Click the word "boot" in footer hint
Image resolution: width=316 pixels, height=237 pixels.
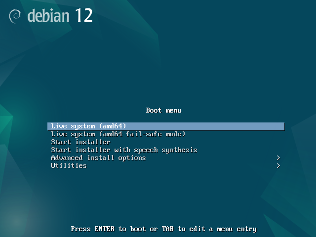pos(138,229)
